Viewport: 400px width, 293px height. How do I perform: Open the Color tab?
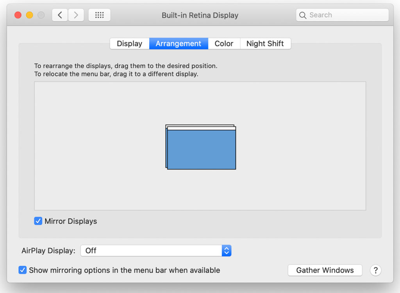pyautogui.click(x=224, y=44)
